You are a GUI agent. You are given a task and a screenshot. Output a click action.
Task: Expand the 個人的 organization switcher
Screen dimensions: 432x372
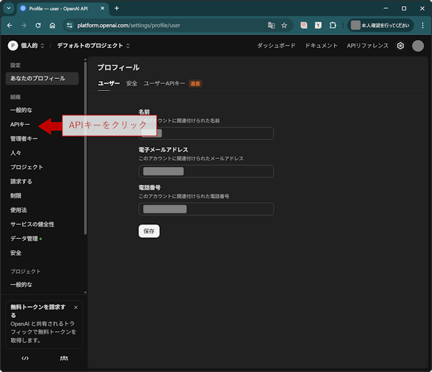click(26, 46)
